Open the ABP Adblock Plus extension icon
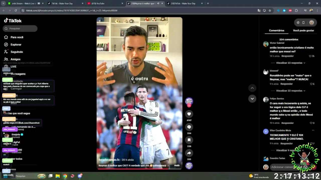 tap(290, 10)
